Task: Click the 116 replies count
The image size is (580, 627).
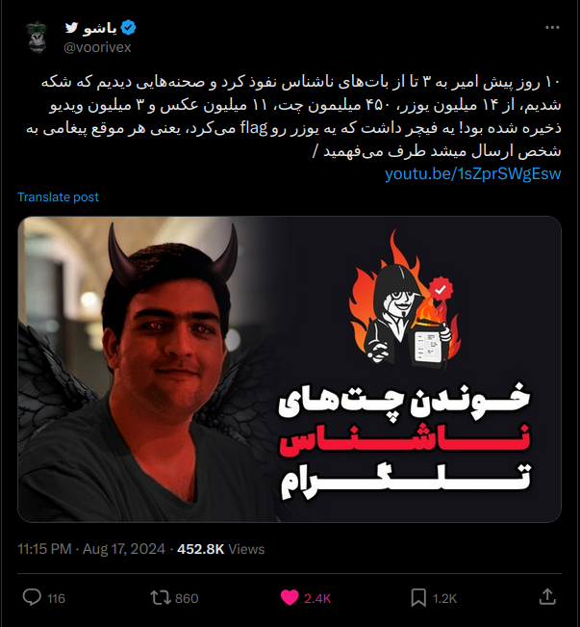Action: pos(56,599)
